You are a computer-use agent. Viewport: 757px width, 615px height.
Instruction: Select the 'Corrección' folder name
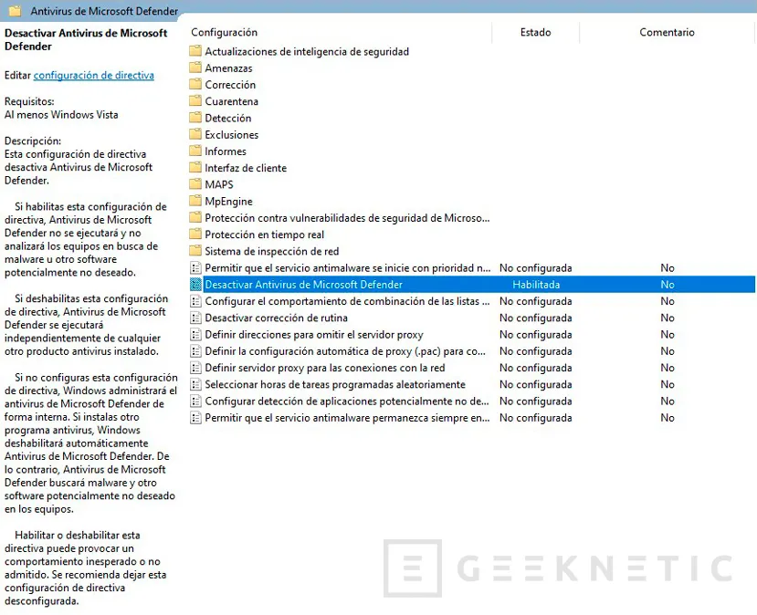(x=230, y=85)
